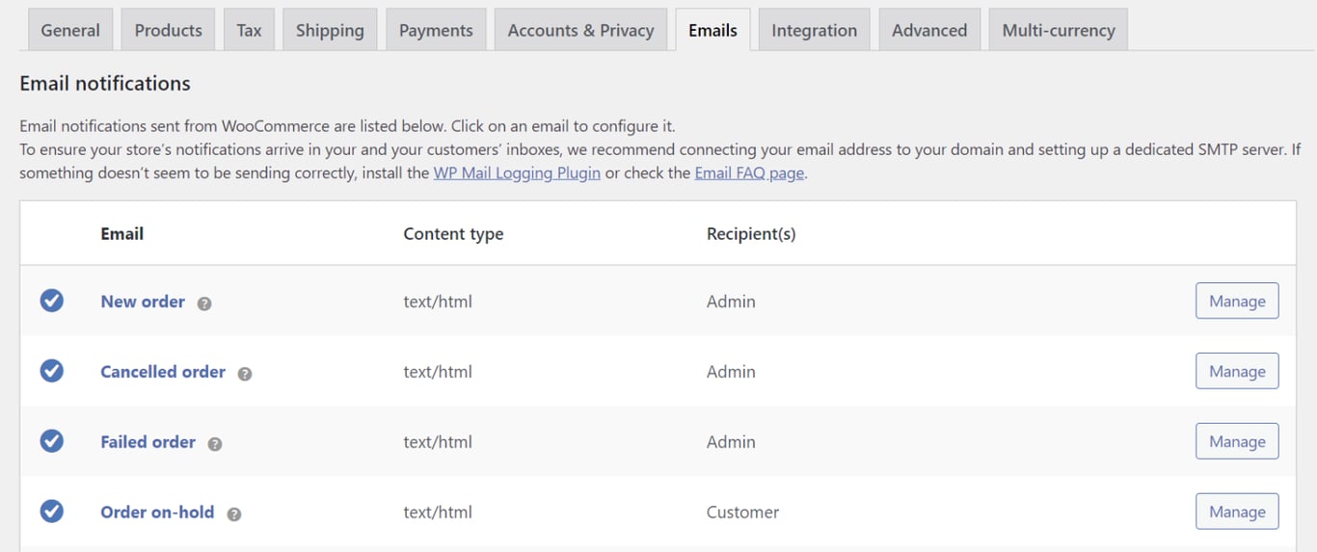Click the help icon beside Order on-hold
The image size is (1317, 552).
pos(234,513)
